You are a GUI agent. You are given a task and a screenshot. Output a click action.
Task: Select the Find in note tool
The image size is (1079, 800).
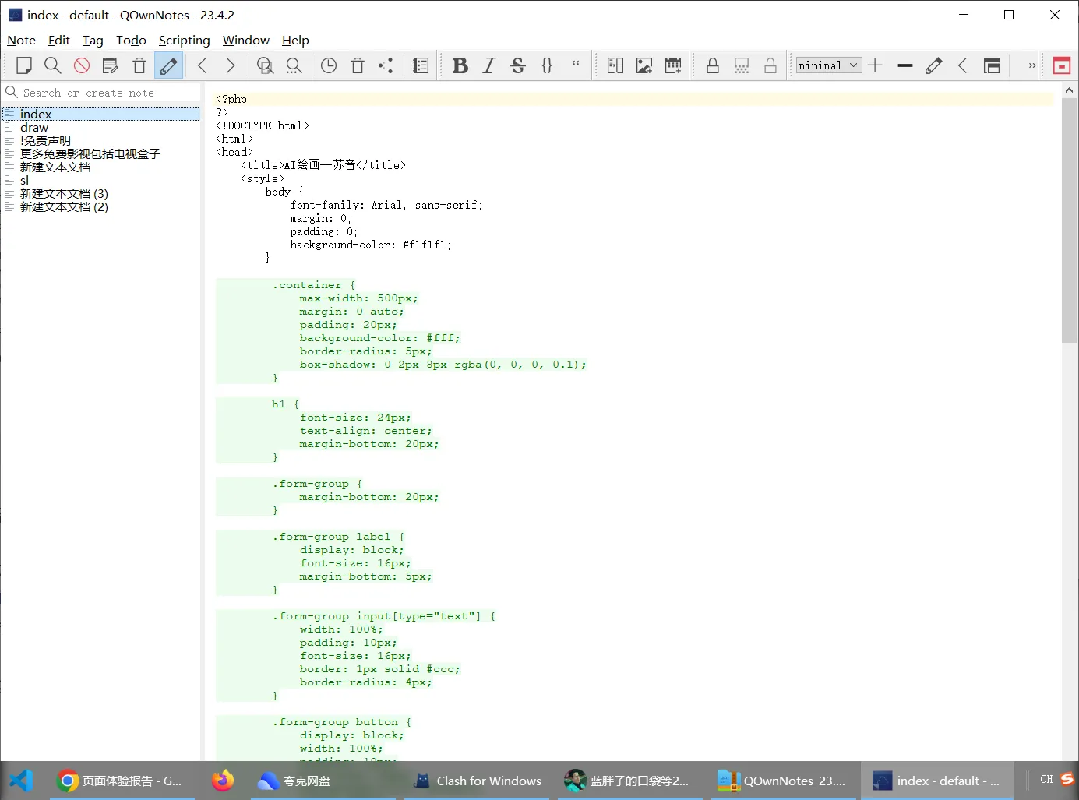[52, 65]
